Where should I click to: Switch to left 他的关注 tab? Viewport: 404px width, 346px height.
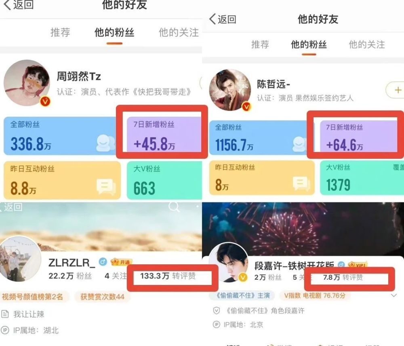[179, 32]
